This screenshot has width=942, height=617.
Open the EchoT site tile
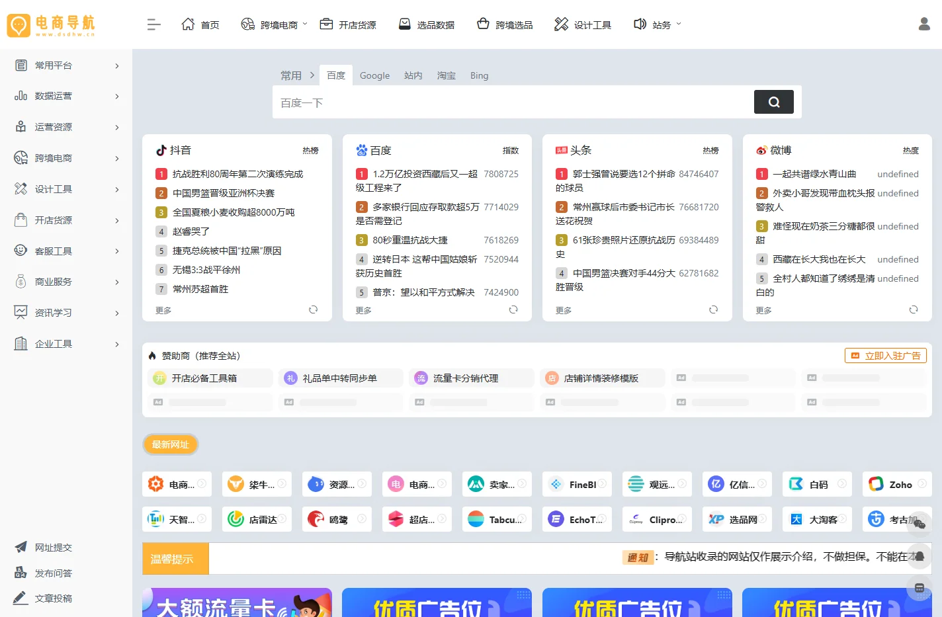(577, 519)
